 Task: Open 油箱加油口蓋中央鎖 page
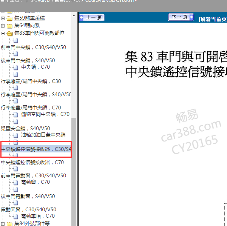click(43, 135)
